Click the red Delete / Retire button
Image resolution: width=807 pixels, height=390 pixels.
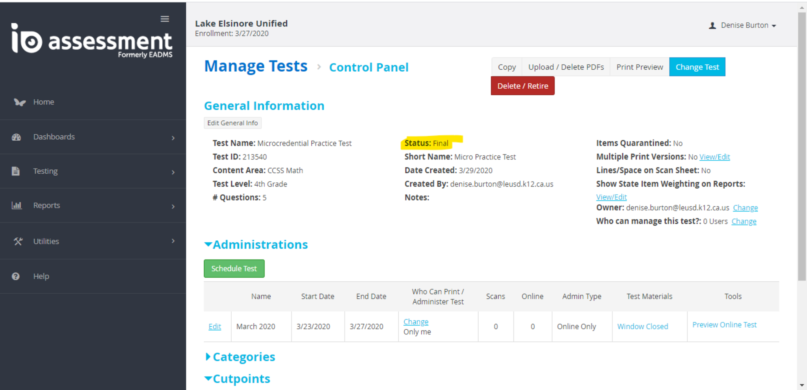pyautogui.click(x=522, y=86)
